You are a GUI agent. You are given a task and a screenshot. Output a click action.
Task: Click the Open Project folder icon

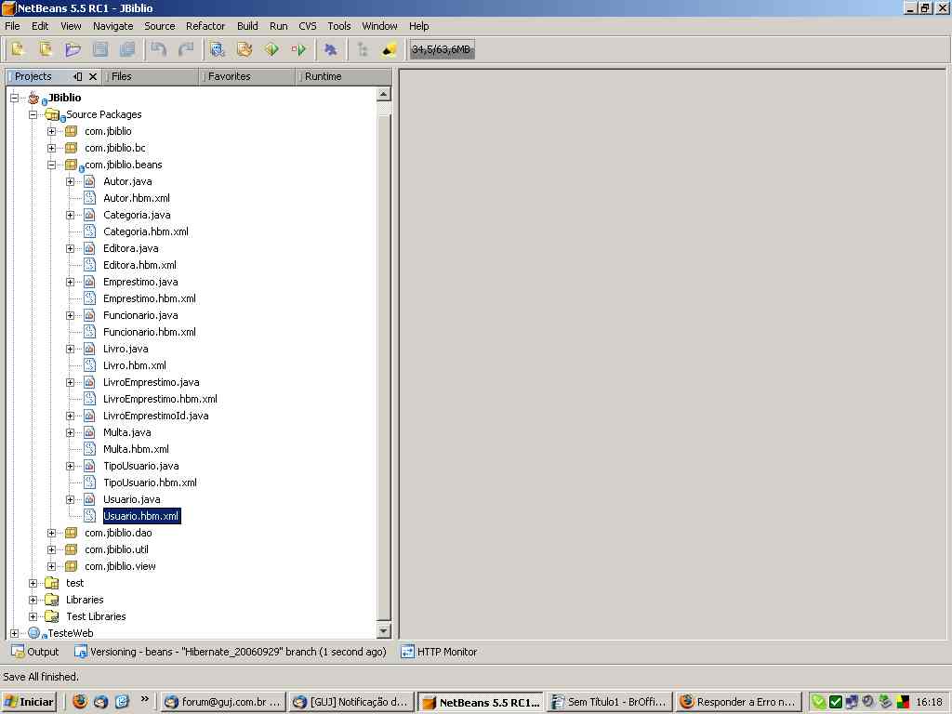[x=73, y=49]
